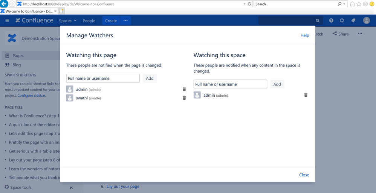Open browser tools gear icon
The width and height of the screenshot is (376, 193).
[365, 4]
